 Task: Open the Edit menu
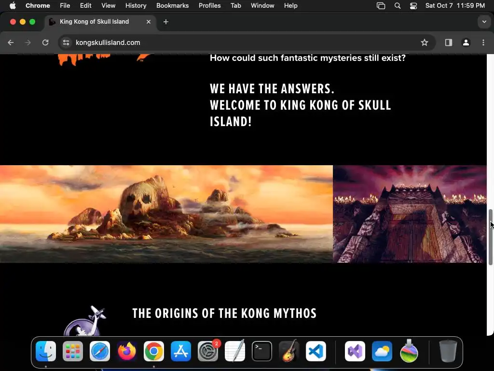(x=85, y=6)
